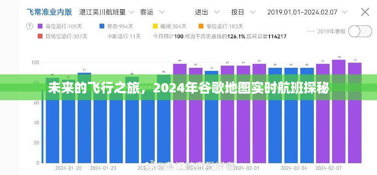The image size is (377, 175).
Task: Click the 区间总量114217 summary text
Action: click(x=267, y=36)
